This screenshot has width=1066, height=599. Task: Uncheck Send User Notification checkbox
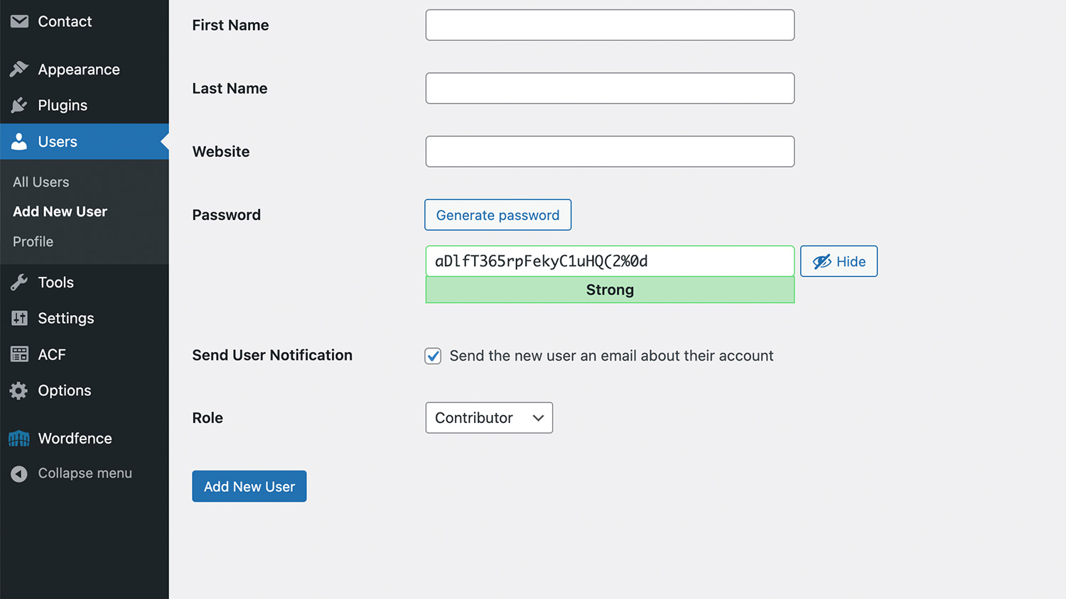[x=433, y=356]
